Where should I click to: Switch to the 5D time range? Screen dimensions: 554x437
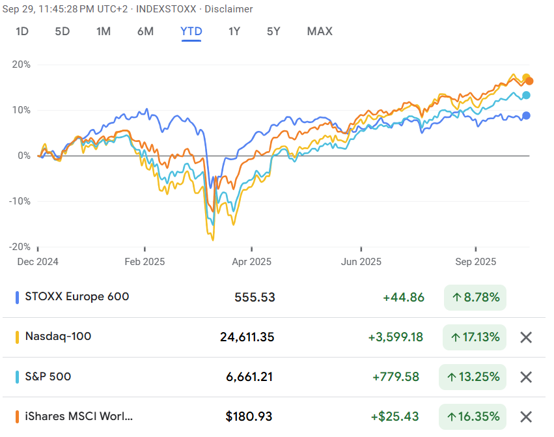62,31
